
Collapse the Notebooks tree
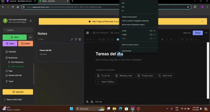[4, 58]
